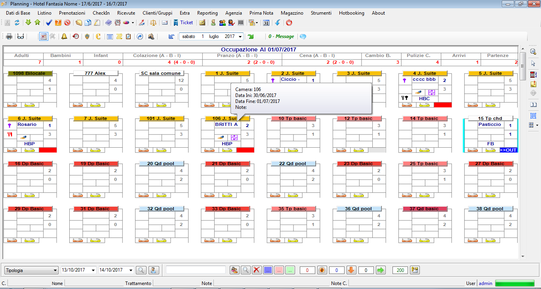Click the printer icon
Viewport: 541px width, 289px height.
click(9, 36)
